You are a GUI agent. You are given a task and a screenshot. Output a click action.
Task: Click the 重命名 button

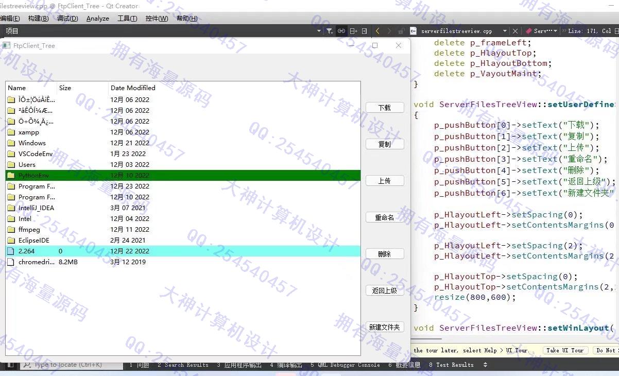[x=385, y=217]
